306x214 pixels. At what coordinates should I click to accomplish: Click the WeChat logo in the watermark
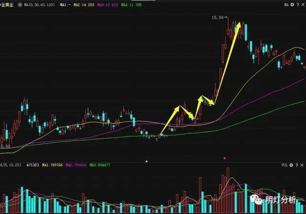[259, 197]
